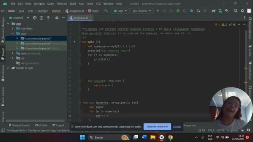Open the Navigate menu
Viewport: 253px width, 142px height.
point(39,4)
